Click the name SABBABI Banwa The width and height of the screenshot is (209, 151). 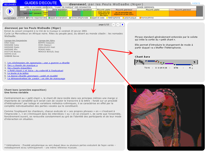click(11, 56)
